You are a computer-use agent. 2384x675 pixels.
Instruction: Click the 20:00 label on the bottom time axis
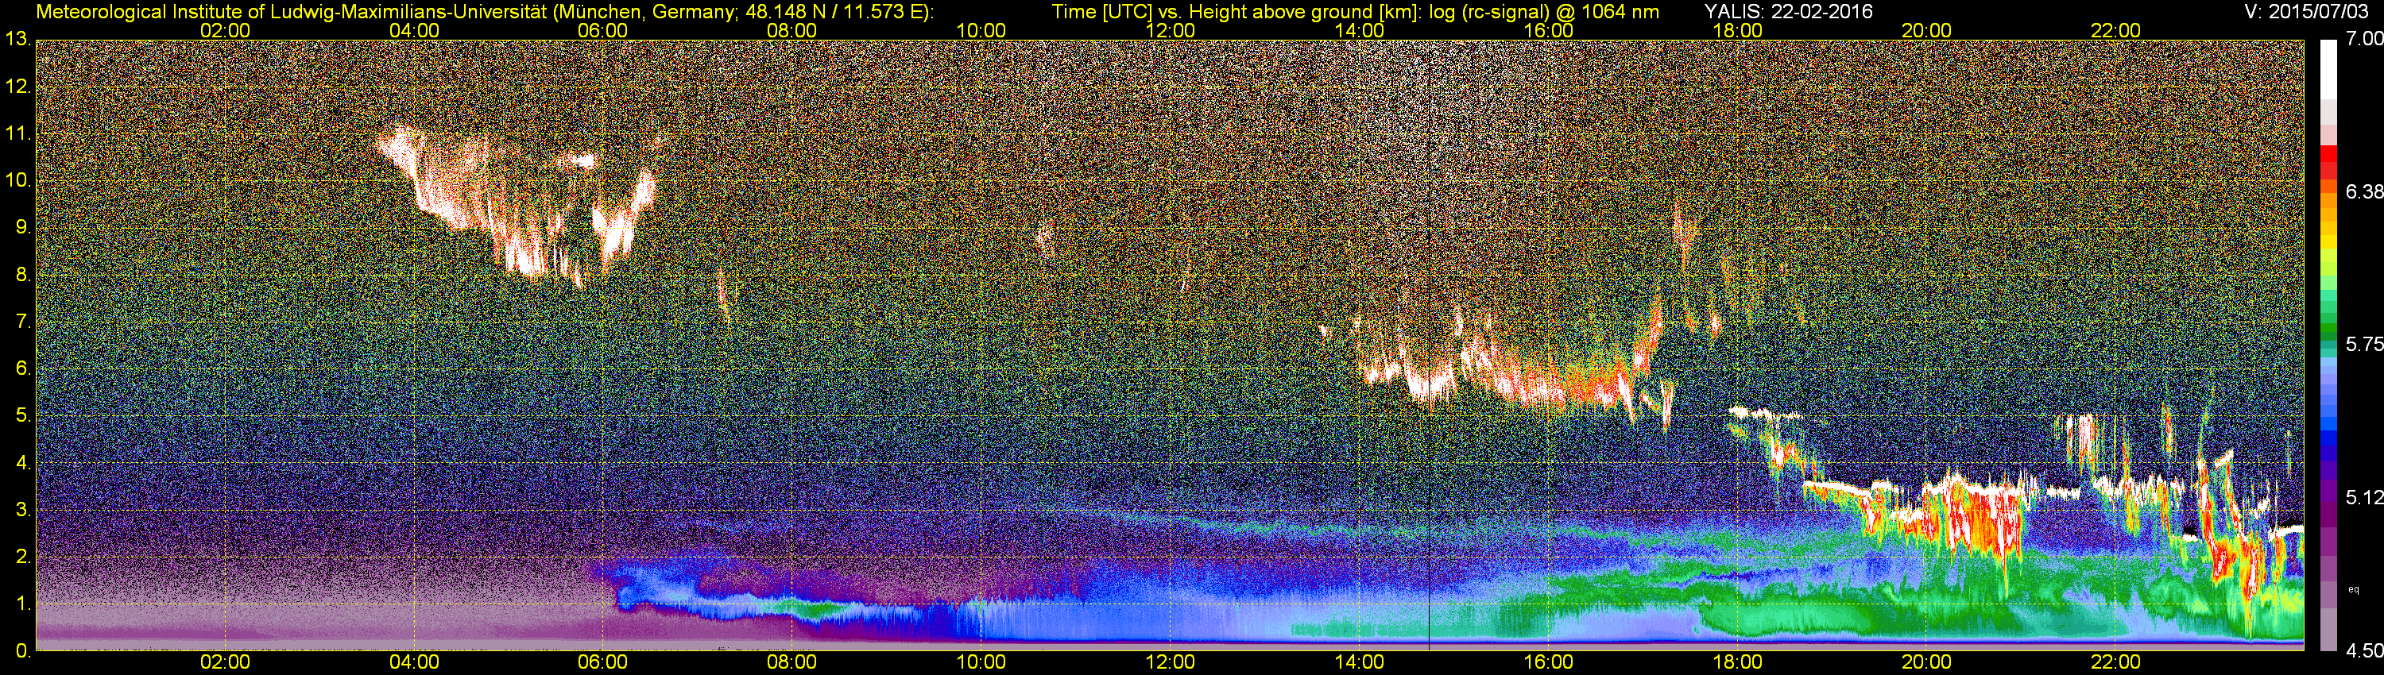(1927, 663)
